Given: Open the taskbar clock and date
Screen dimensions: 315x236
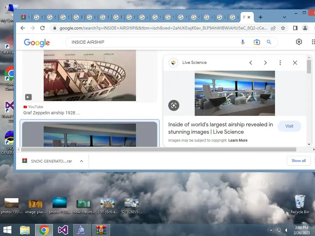Looking at the screenshot, I should click(301, 230).
